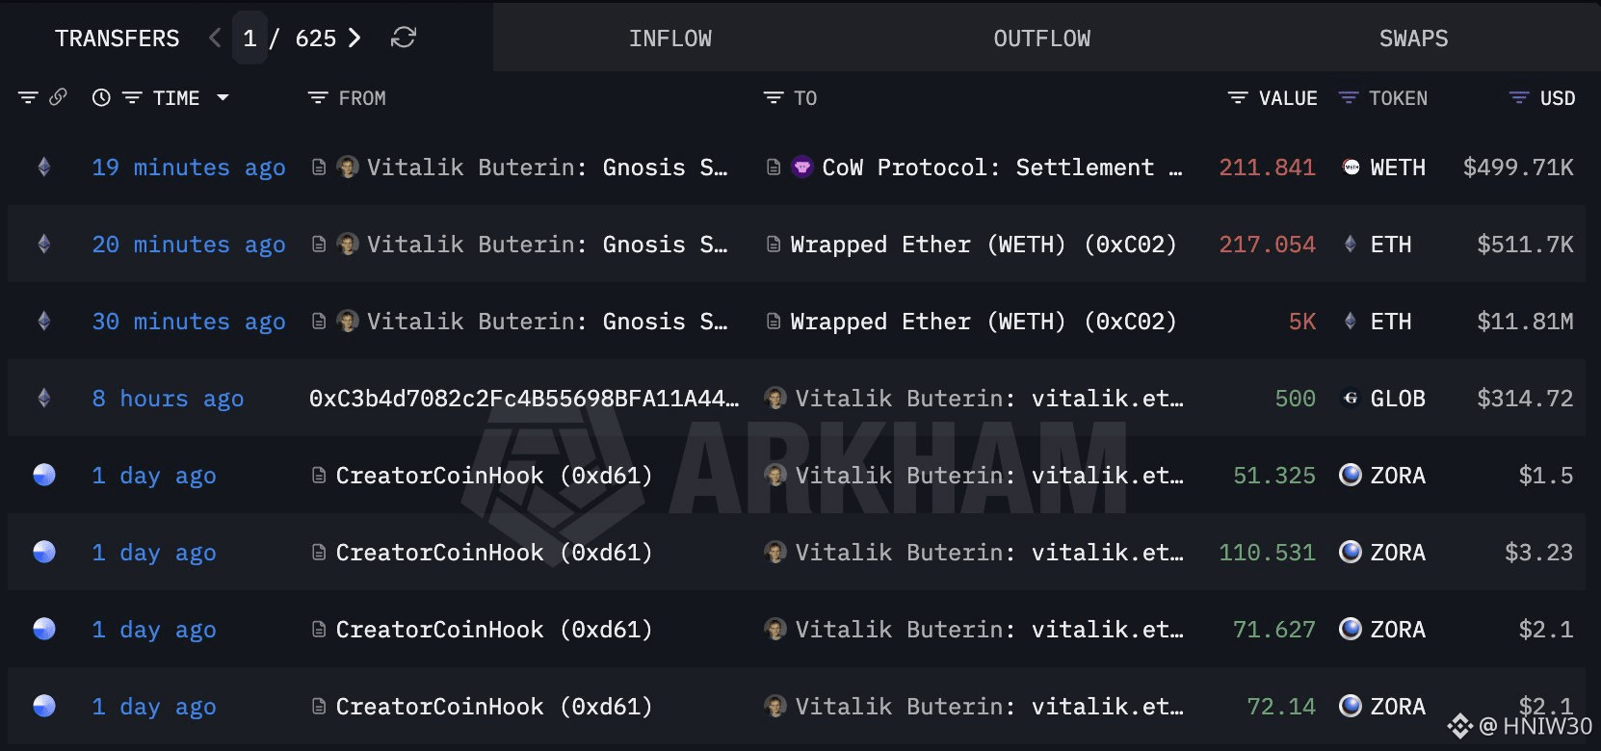Expand the TIME sort dropdown arrow
Screen dimensions: 1601x751
coord(223,97)
